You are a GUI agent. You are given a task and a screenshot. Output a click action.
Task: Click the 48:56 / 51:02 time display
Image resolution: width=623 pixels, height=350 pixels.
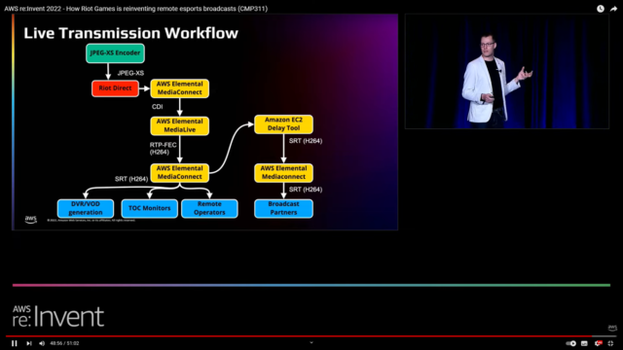click(64, 343)
